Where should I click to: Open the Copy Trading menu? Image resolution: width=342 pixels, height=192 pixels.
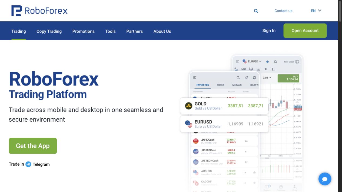(49, 31)
